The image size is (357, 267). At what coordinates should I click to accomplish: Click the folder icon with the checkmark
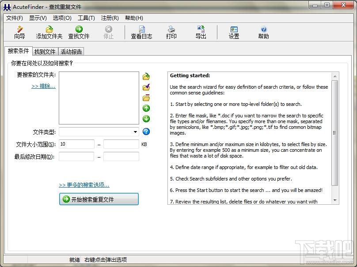click(146, 87)
